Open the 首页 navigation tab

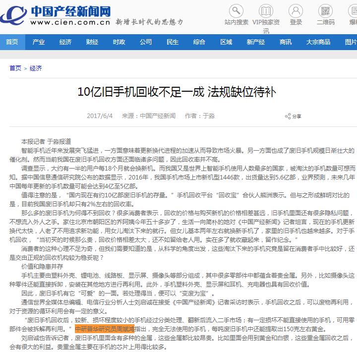click(12, 42)
